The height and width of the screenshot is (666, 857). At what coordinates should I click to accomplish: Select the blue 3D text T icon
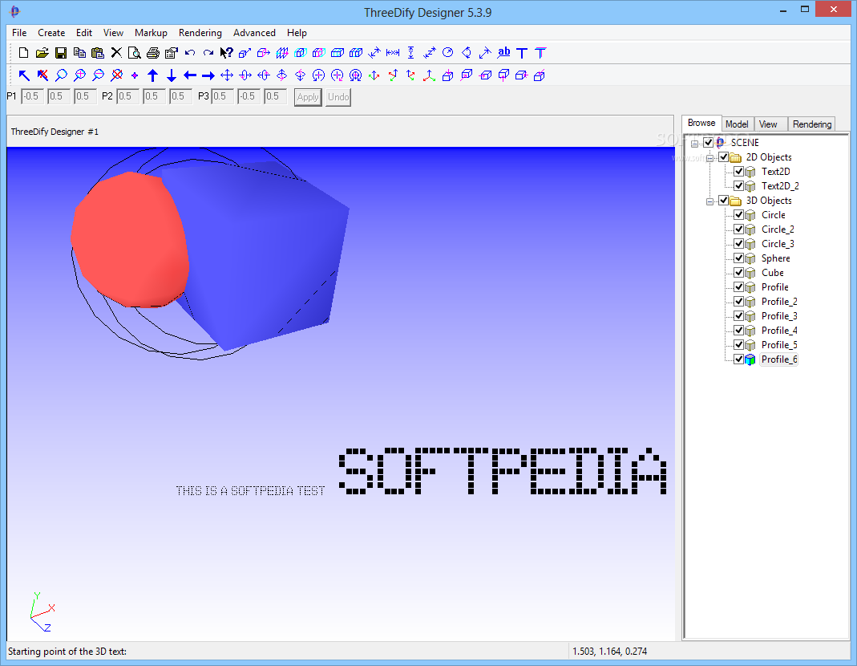pos(522,53)
